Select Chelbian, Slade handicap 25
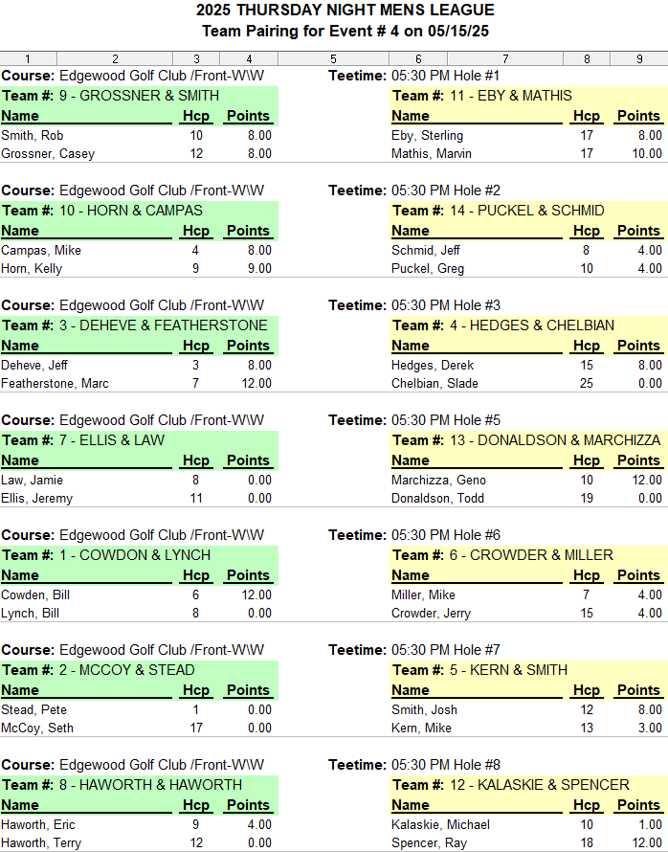 coord(587,384)
